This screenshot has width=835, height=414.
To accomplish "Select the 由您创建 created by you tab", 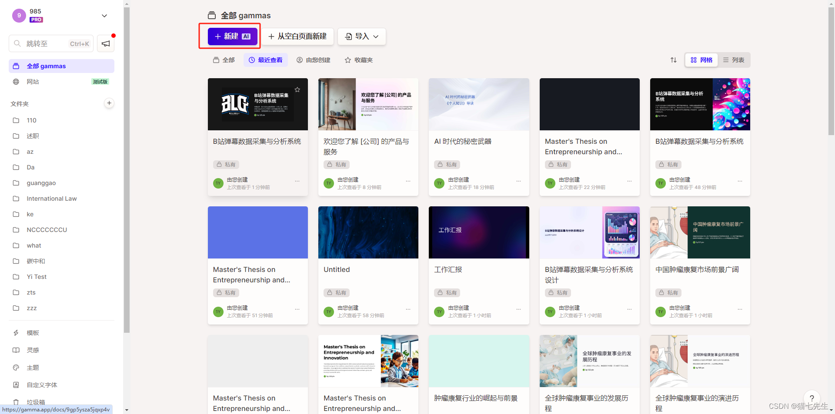I will tap(314, 60).
